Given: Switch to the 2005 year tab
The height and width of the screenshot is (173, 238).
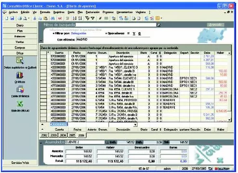Looking at the screenshot, I should tap(72, 135).
